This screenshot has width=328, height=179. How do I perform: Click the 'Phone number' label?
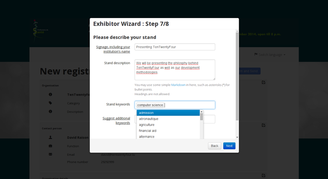point(77,162)
